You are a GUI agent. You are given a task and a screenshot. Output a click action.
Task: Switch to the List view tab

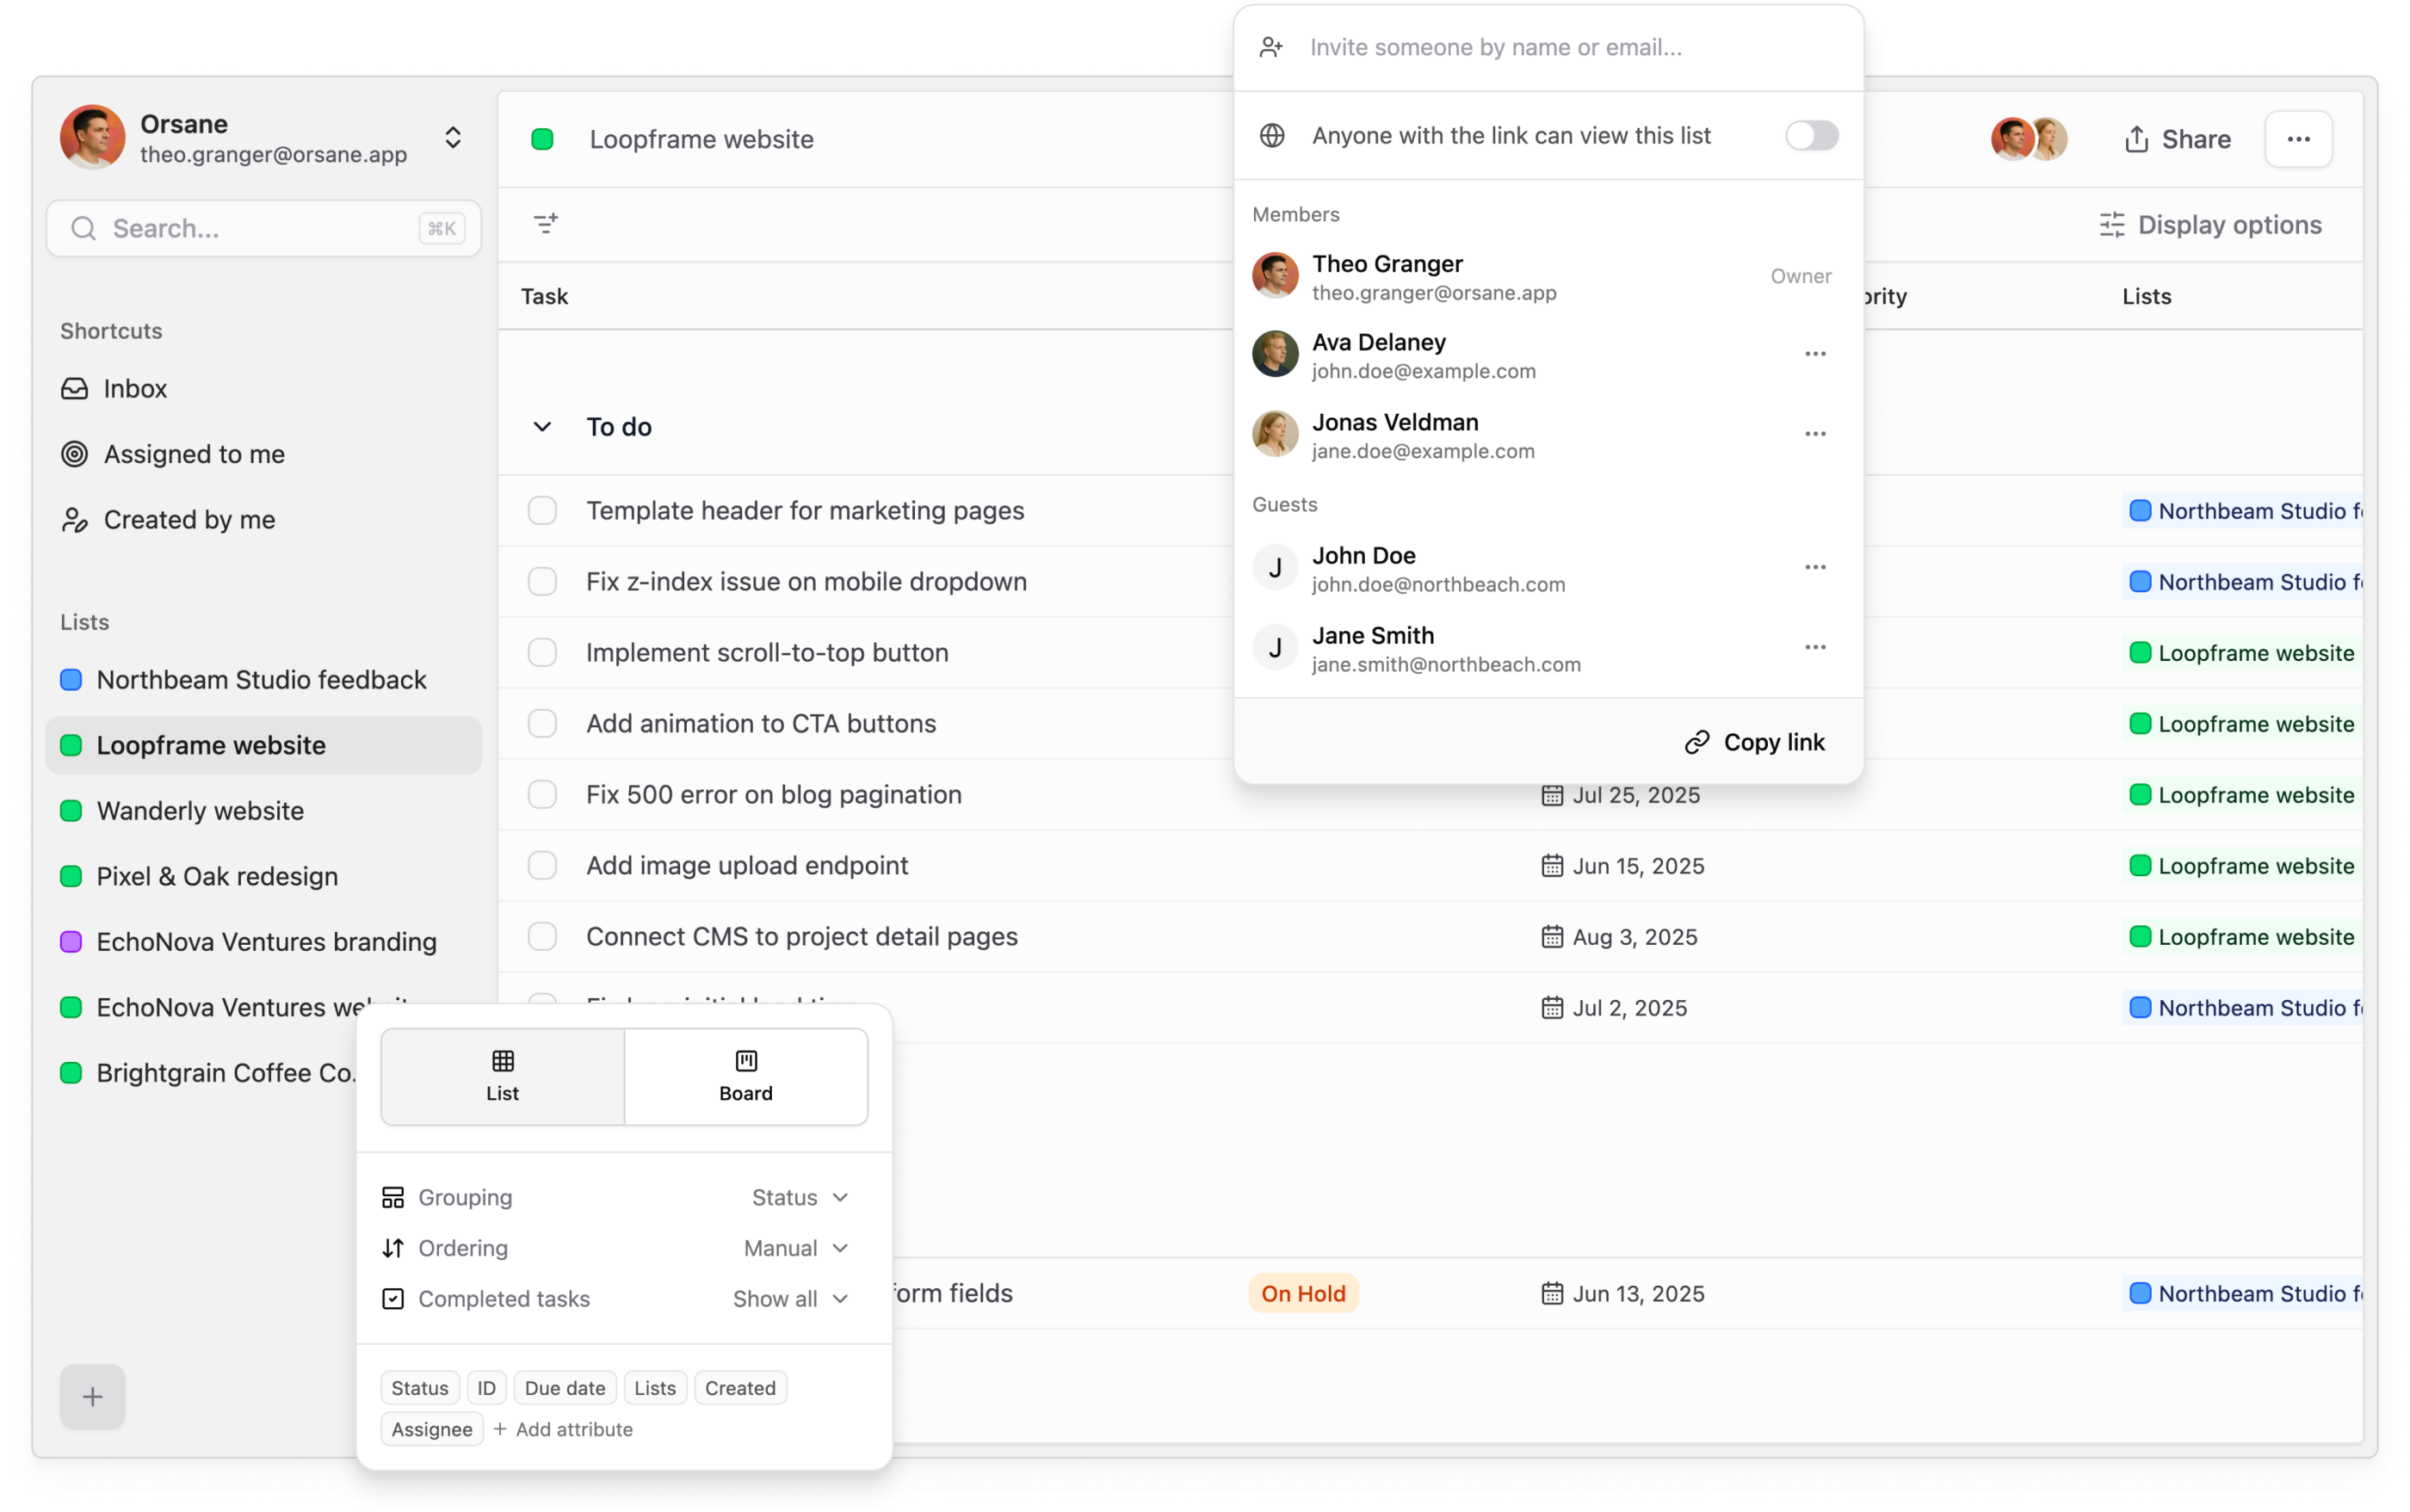coord(503,1077)
